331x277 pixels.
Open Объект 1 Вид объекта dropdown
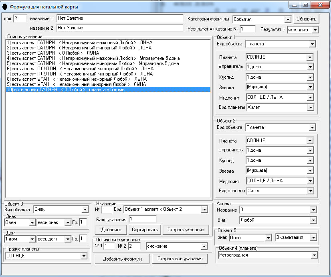click(312, 44)
